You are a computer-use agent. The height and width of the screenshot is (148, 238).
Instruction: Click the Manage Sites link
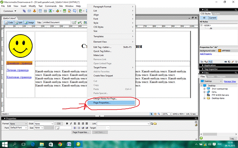pyautogui.click(x=230, y=81)
